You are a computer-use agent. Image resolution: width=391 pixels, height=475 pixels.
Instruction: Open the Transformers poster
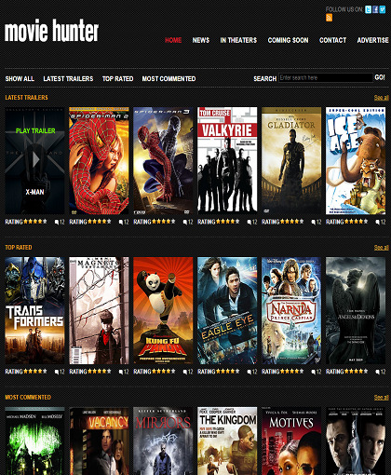click(x=34, y=310)
